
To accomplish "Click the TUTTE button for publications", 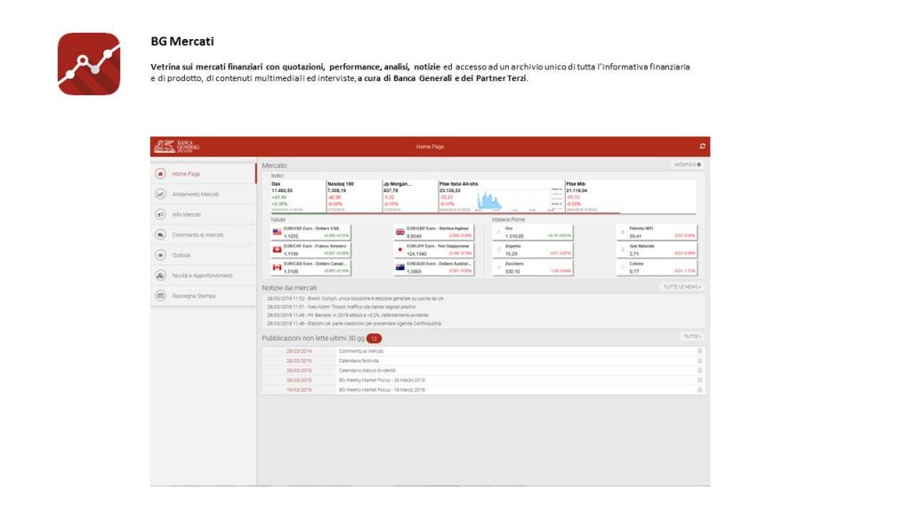I will click(x=692, y=337).
